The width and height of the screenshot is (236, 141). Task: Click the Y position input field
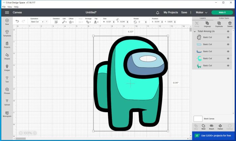[171, 22]
